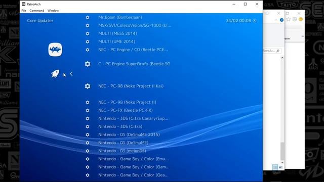Image resolution: width=324 pixels, height=182 pixels.
Task: Select Mr.Boom (Bomberman) core
Action: (x=120, y=17)
